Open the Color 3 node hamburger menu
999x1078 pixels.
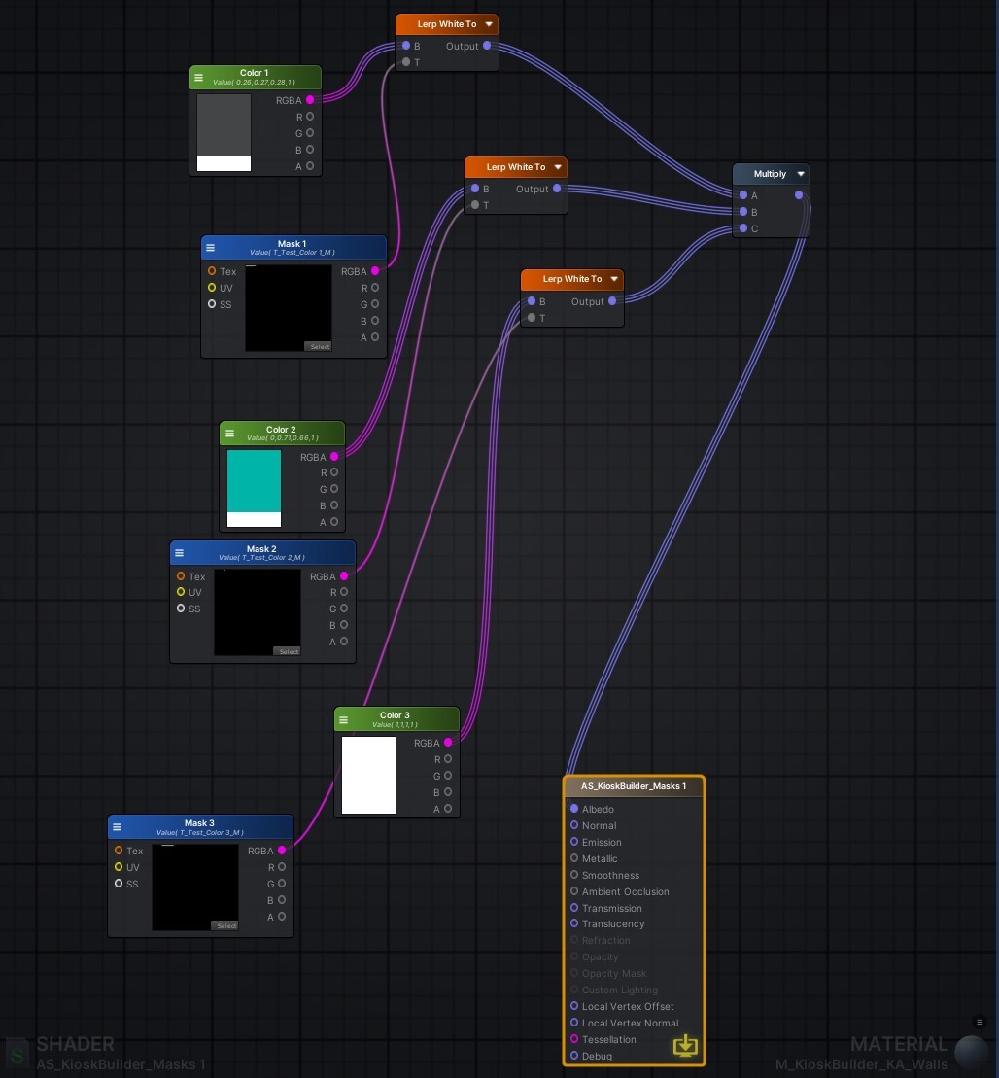[x=344, y=719]
